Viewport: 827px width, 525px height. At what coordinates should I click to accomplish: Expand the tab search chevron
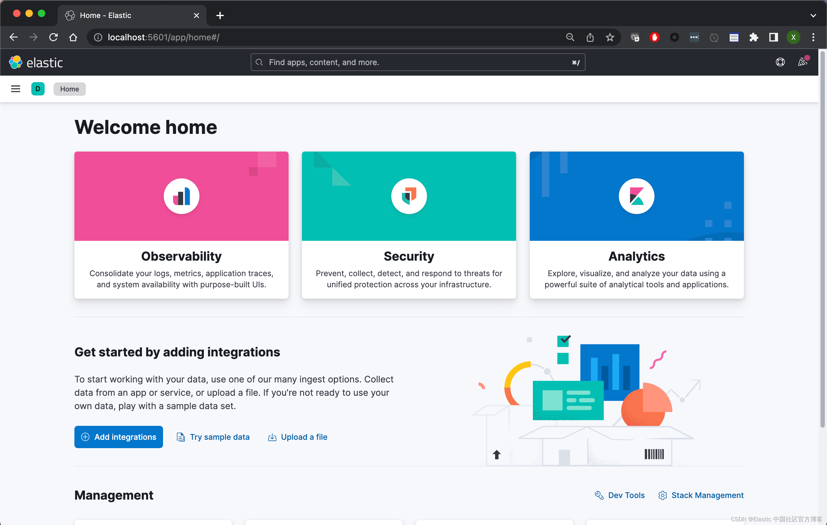click(813, 15)
